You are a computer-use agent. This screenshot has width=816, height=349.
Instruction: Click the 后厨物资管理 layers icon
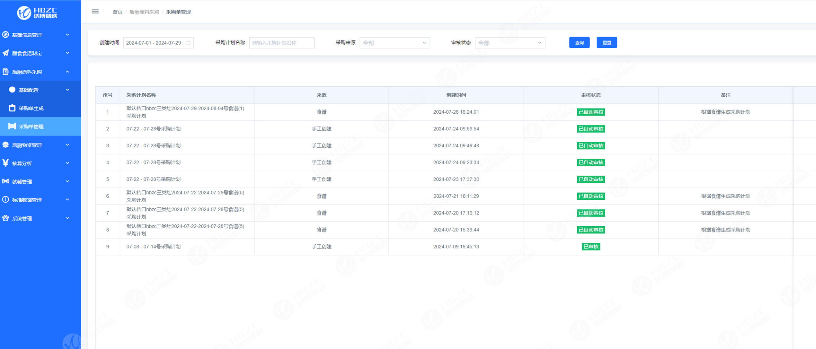coord(5,145)
